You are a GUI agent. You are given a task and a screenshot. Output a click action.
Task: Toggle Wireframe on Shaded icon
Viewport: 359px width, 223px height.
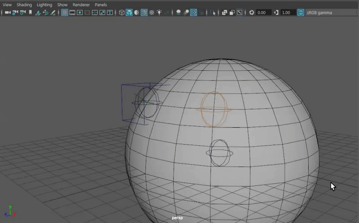pyautogui.click(x=144, y=13)
